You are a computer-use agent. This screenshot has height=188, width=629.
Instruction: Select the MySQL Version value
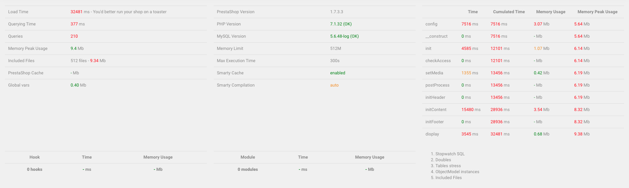[x=344, y=36]
